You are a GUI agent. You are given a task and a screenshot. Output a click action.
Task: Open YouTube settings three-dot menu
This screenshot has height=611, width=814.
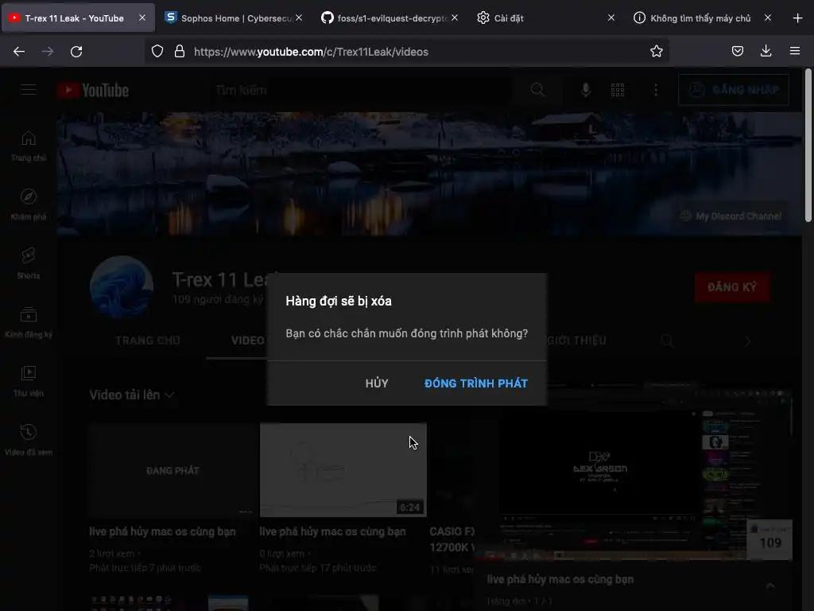click(x=656, y=90)
